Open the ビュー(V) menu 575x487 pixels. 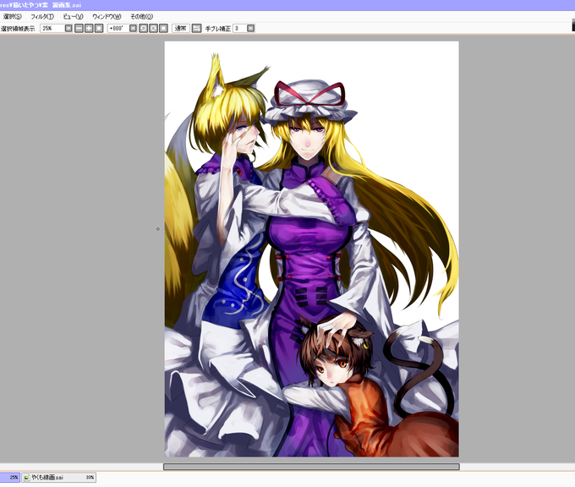(73, 17)
